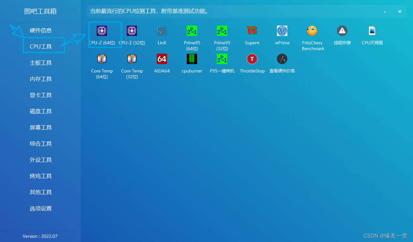Screen dimensions: 413x242
Task: Open 烤鸡工具 category
Action: click(41, 176)
